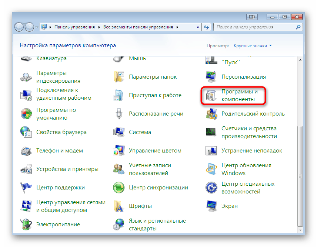Image resolution: width=317 pixels, height=247 pixels.
Task: Open the Phone and Modem icon (Телефон и модем)
Action: pyautogui.click(x=26, y=151)
